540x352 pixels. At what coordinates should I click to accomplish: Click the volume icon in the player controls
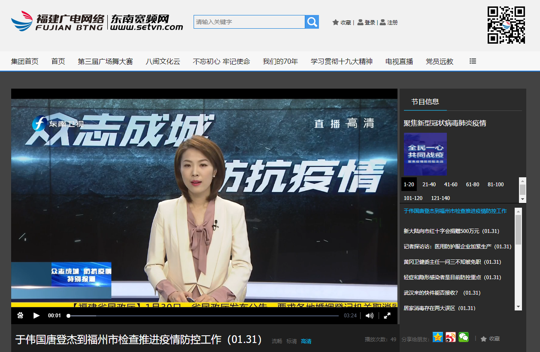[x=369, y=316]
